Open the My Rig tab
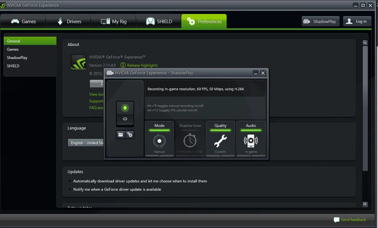 click(113, 21)
